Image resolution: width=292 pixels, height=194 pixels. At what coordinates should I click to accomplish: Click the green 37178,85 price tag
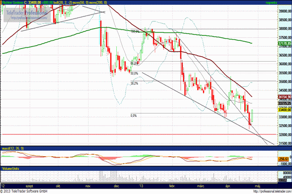click(x=284, y=43)
